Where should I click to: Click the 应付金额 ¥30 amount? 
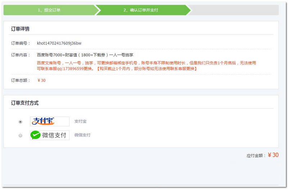(273, 155)
